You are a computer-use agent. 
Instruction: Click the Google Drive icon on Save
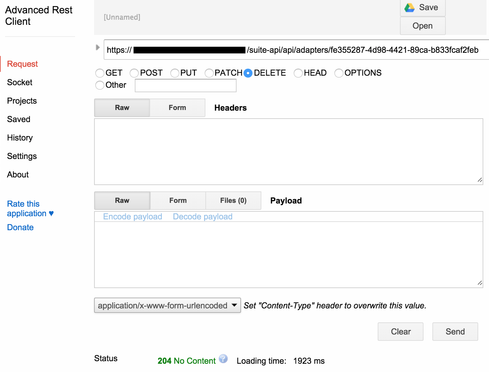point(409,8)
